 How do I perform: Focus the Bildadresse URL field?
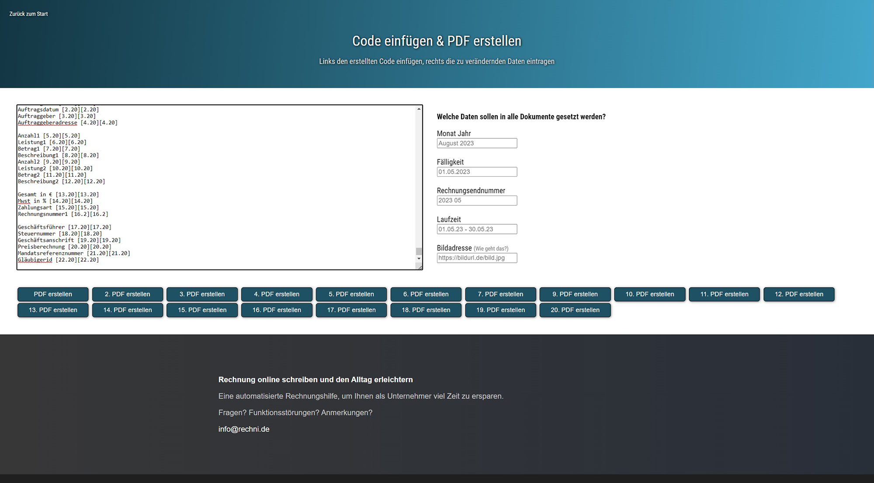click(x=477, y=258)
